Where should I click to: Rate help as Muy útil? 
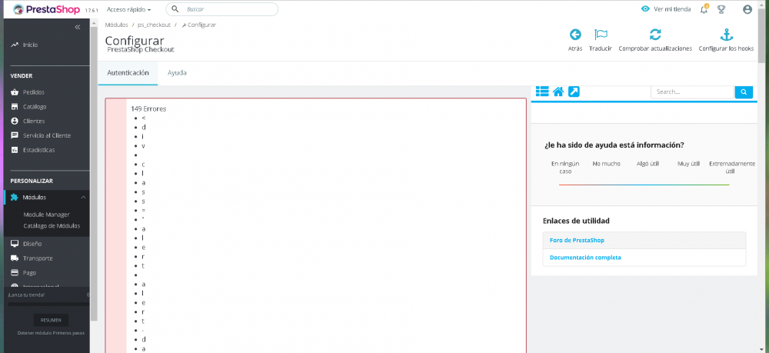(x=688, y=164)
